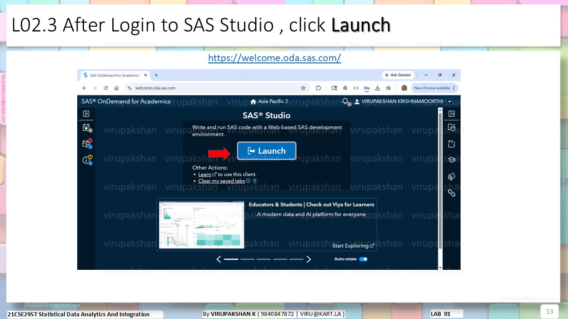Image resolution: width=568 pixels, height=319 pixels.
Task: Toggle the Auto-rotate switch
Action: 363,259
